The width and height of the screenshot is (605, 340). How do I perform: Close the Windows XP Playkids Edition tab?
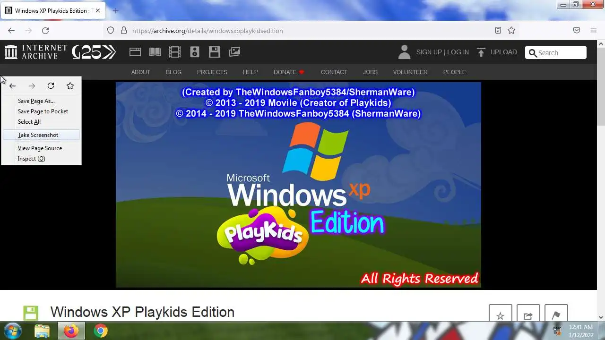point(98,10)
